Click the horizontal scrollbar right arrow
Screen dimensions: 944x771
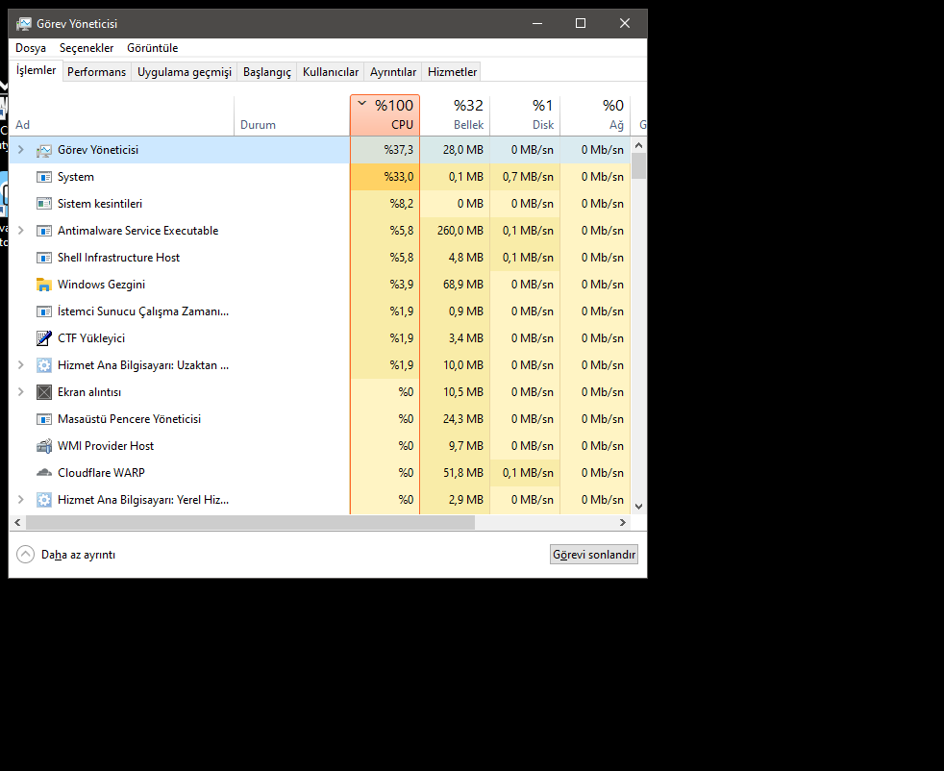click(623, 522)
